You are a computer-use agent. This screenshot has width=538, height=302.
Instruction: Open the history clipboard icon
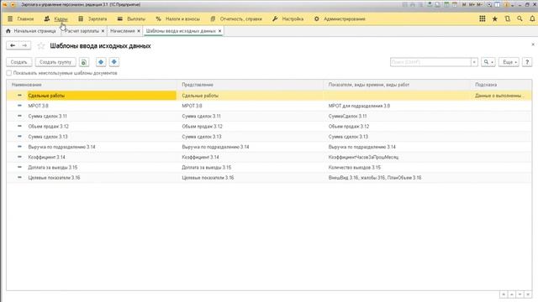coord(507,18)
